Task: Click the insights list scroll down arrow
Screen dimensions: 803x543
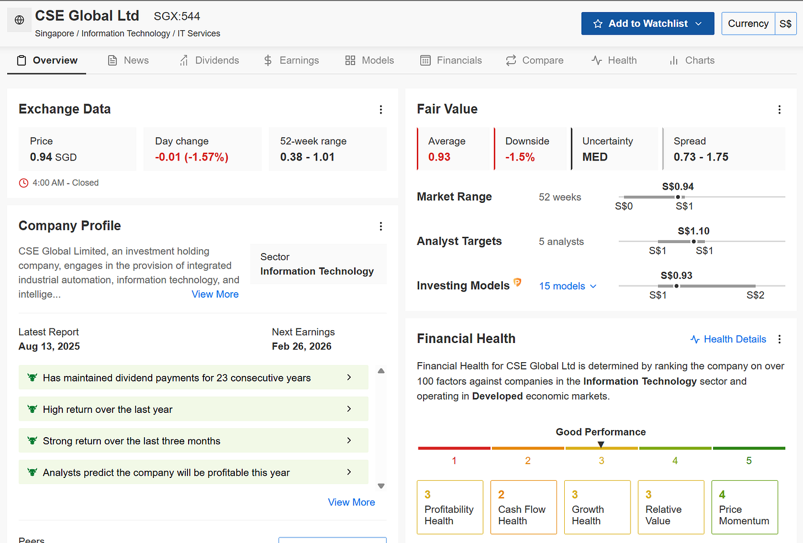Action: click(x=381, y=486)
